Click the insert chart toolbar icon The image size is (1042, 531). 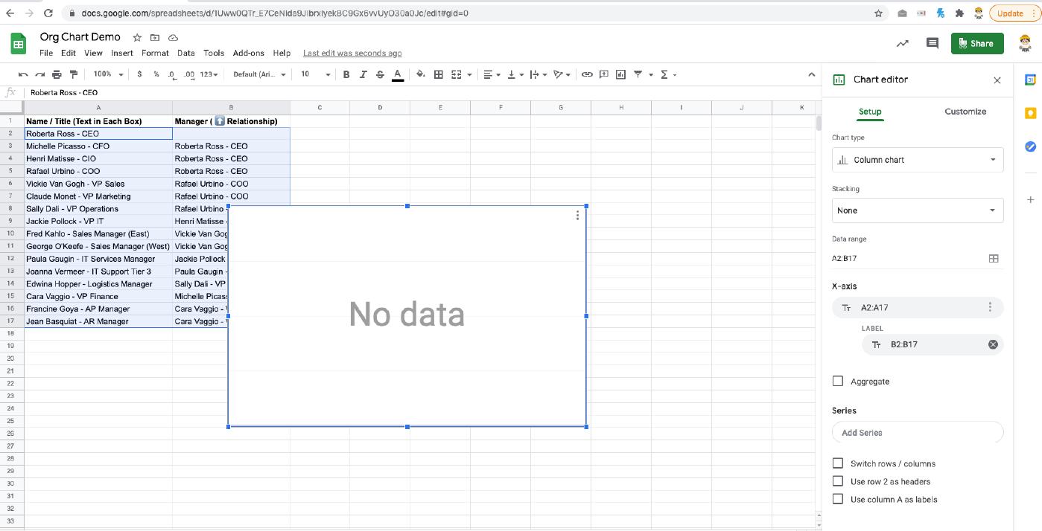click(x=620, y=74)
